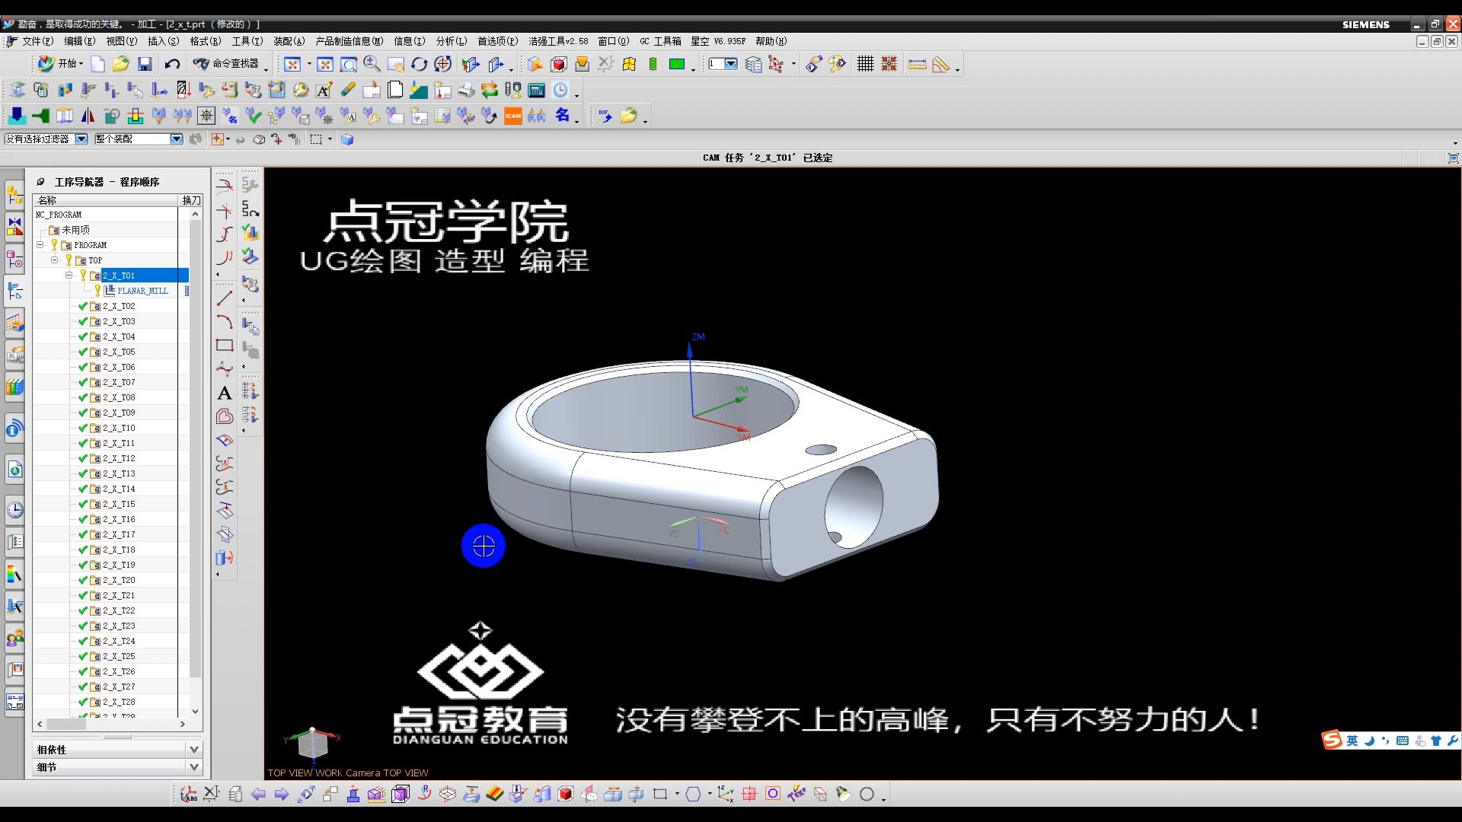Open the 整个装配 assembly scope dropdown
The image size is (1462, 822).
175,139
